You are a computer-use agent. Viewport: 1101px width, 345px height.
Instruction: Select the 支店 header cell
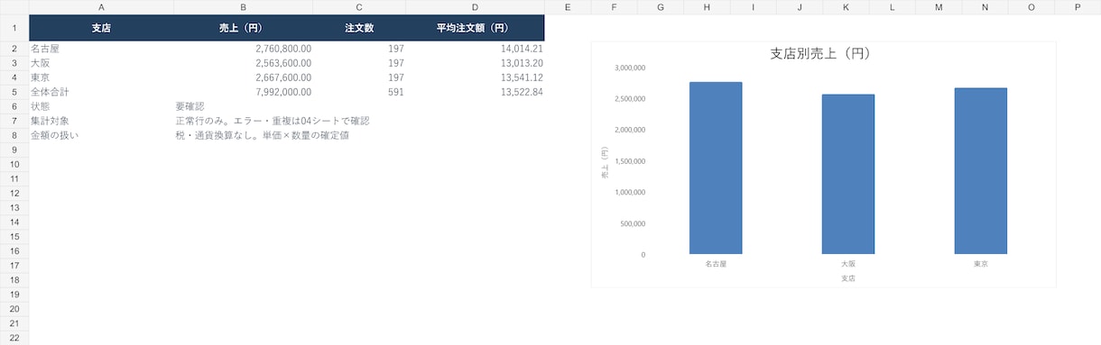101,28
